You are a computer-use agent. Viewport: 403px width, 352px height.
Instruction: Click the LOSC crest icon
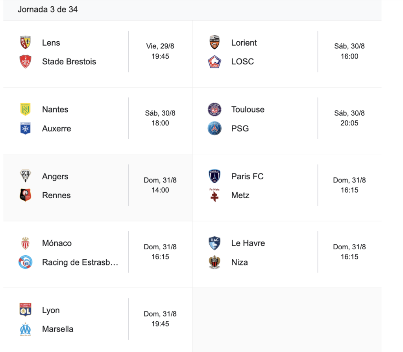(214, 61)
